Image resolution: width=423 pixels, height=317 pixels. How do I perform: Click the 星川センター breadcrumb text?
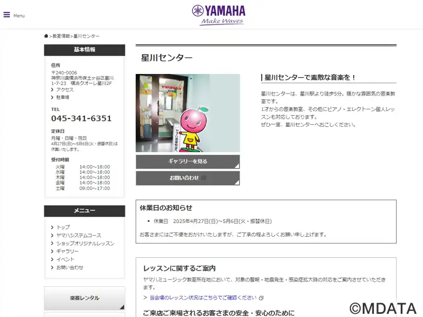(x=86, y=36)
